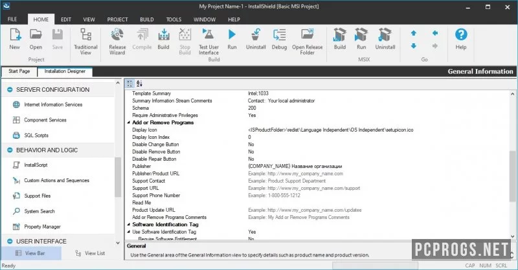The height and width of the screenshot is (270, 518).
Task: Open the TOOLS ribbon tab
Action: pyautogui.click(x=174, y=19)
